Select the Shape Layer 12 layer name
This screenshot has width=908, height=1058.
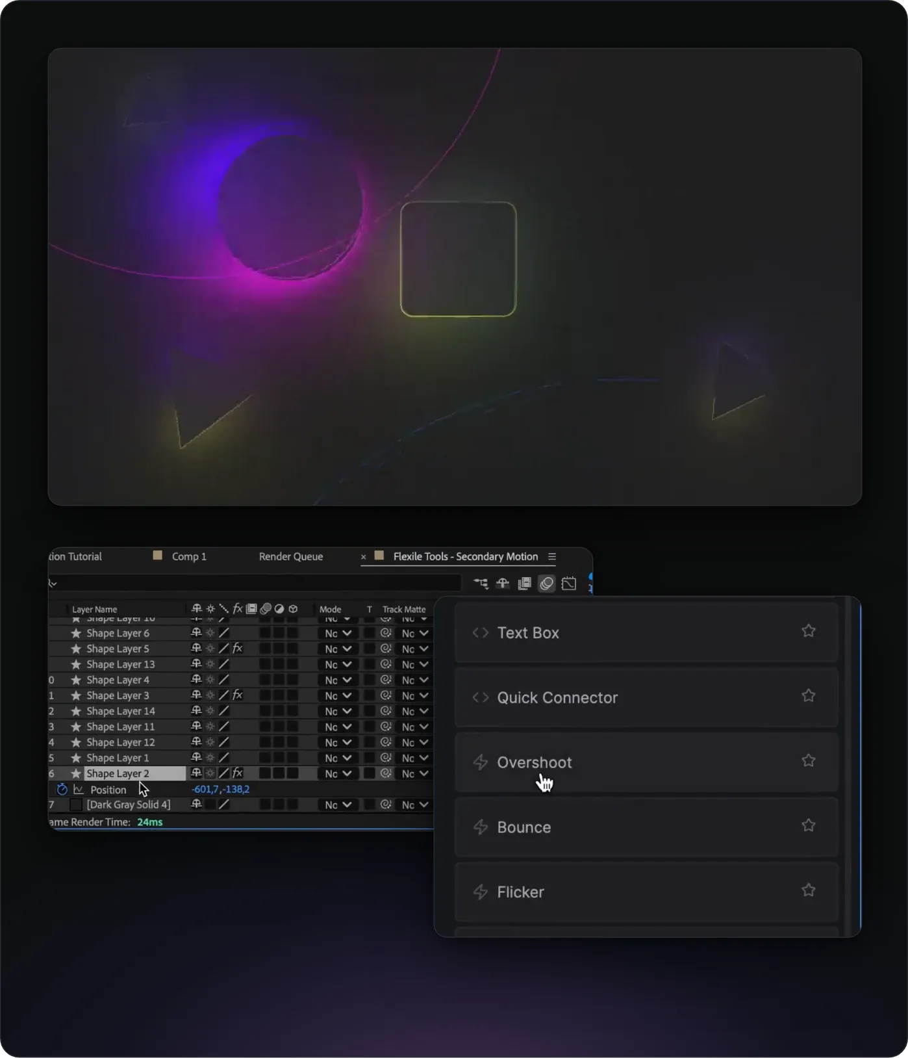[x=121, y=742]
